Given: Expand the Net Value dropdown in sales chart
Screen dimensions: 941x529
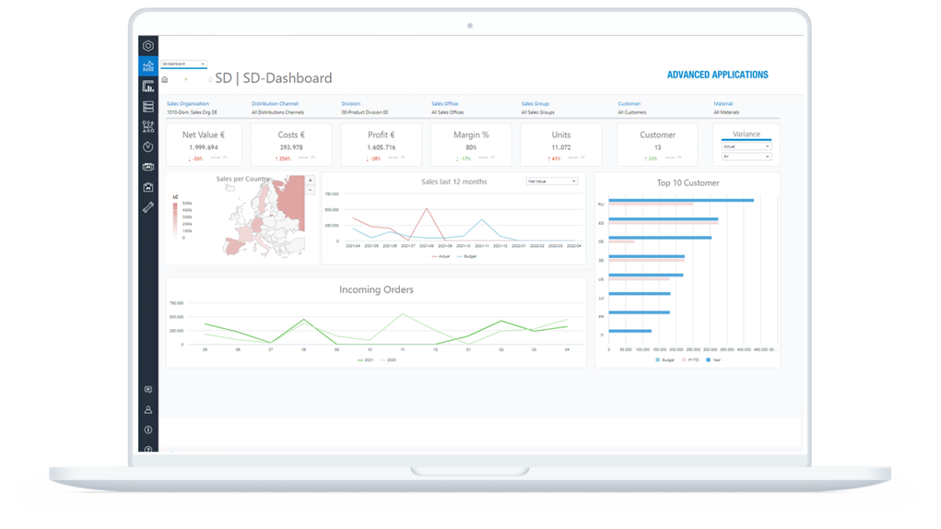Looking at the screenshot, I should 552,181.
